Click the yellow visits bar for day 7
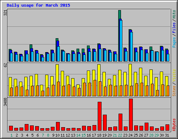The image size is (178, 139). click(x=41, y=88)
